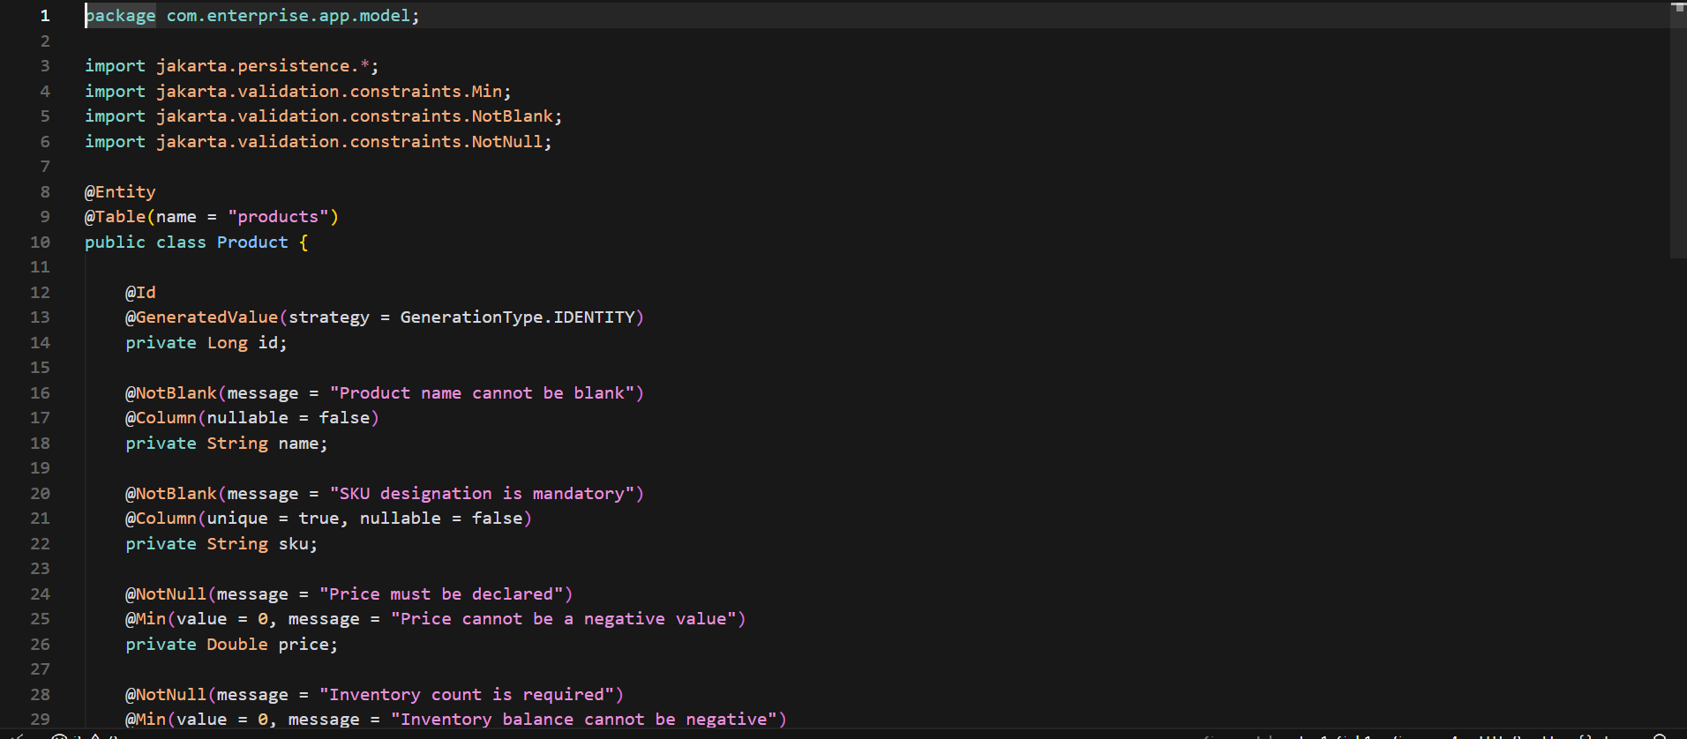This screenshot has width=1687, height=739.
Task: Click the 'jakarta.validation.constraints.NotNull' import path
Action: coord(349,142)
